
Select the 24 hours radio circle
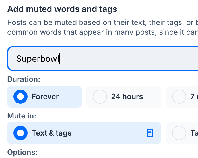[100, 97]
